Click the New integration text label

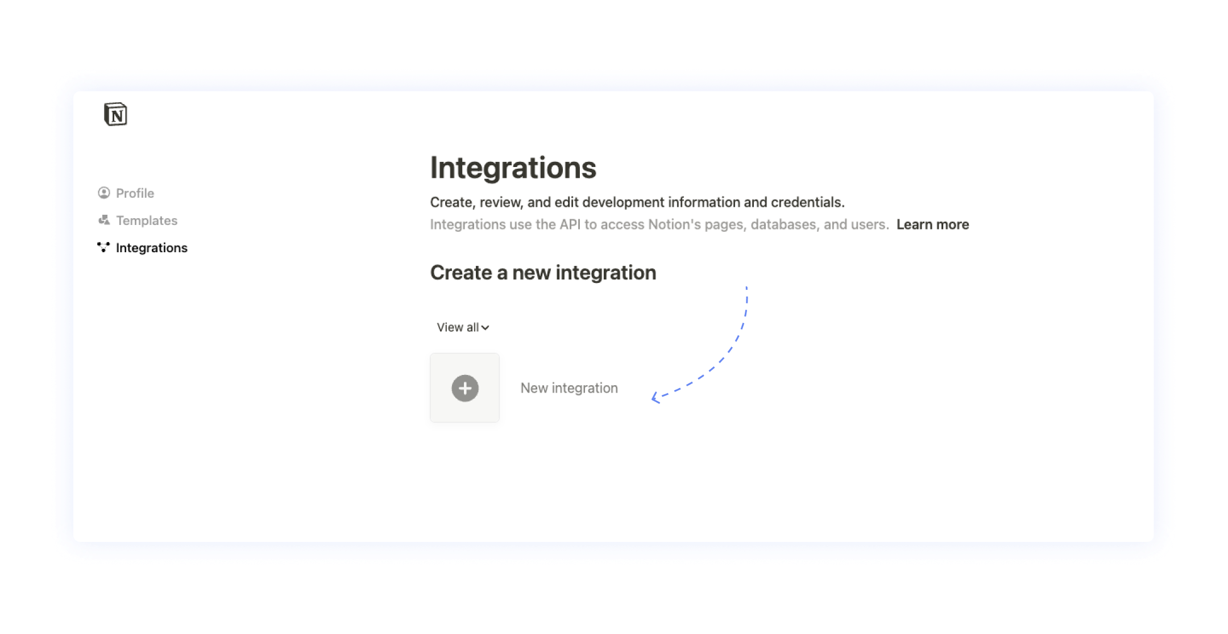(x=569, y=388)
